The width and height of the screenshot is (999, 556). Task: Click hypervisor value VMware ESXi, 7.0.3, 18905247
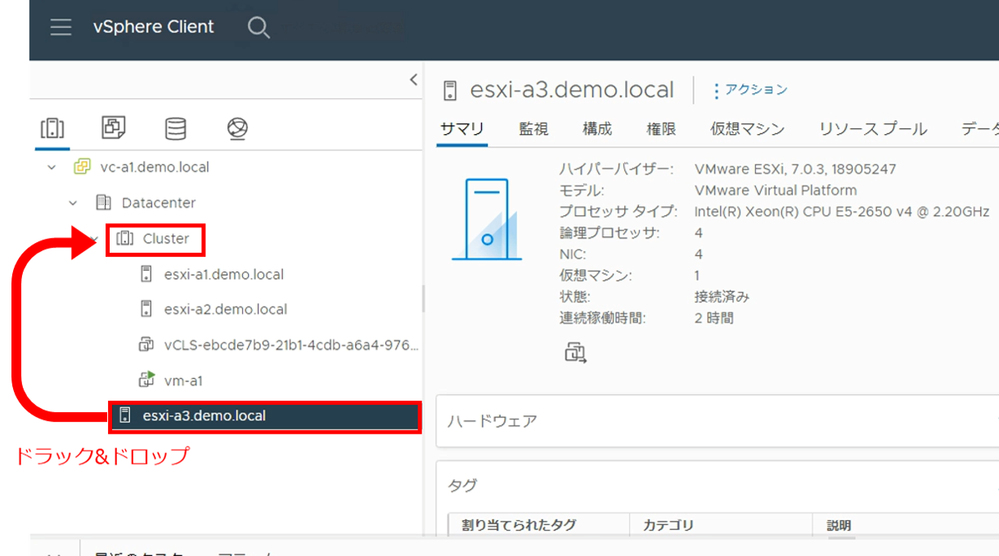pos(795,169)
